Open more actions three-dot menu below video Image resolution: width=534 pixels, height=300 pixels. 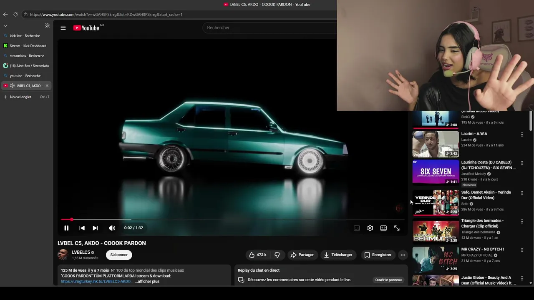coord(403,255)
